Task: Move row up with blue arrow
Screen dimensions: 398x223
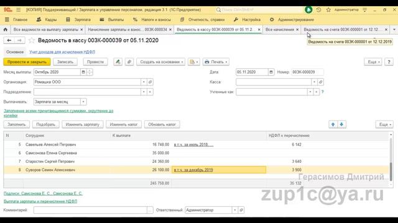Action: click(333, 125)
